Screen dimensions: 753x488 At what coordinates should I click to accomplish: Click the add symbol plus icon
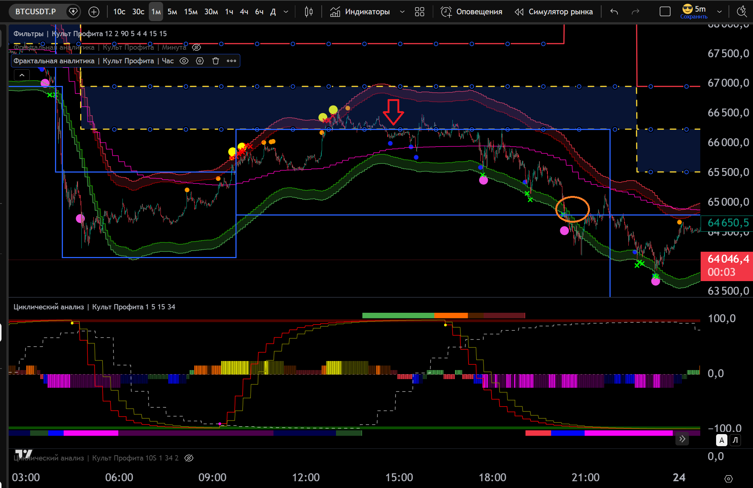click(x=94, y=12)
